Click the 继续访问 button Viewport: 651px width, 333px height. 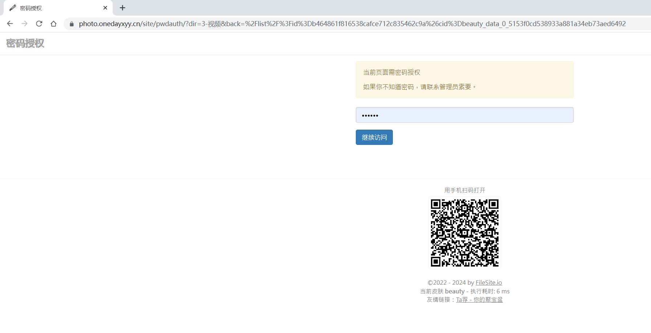pyautogui.click(x=374, y=137)
